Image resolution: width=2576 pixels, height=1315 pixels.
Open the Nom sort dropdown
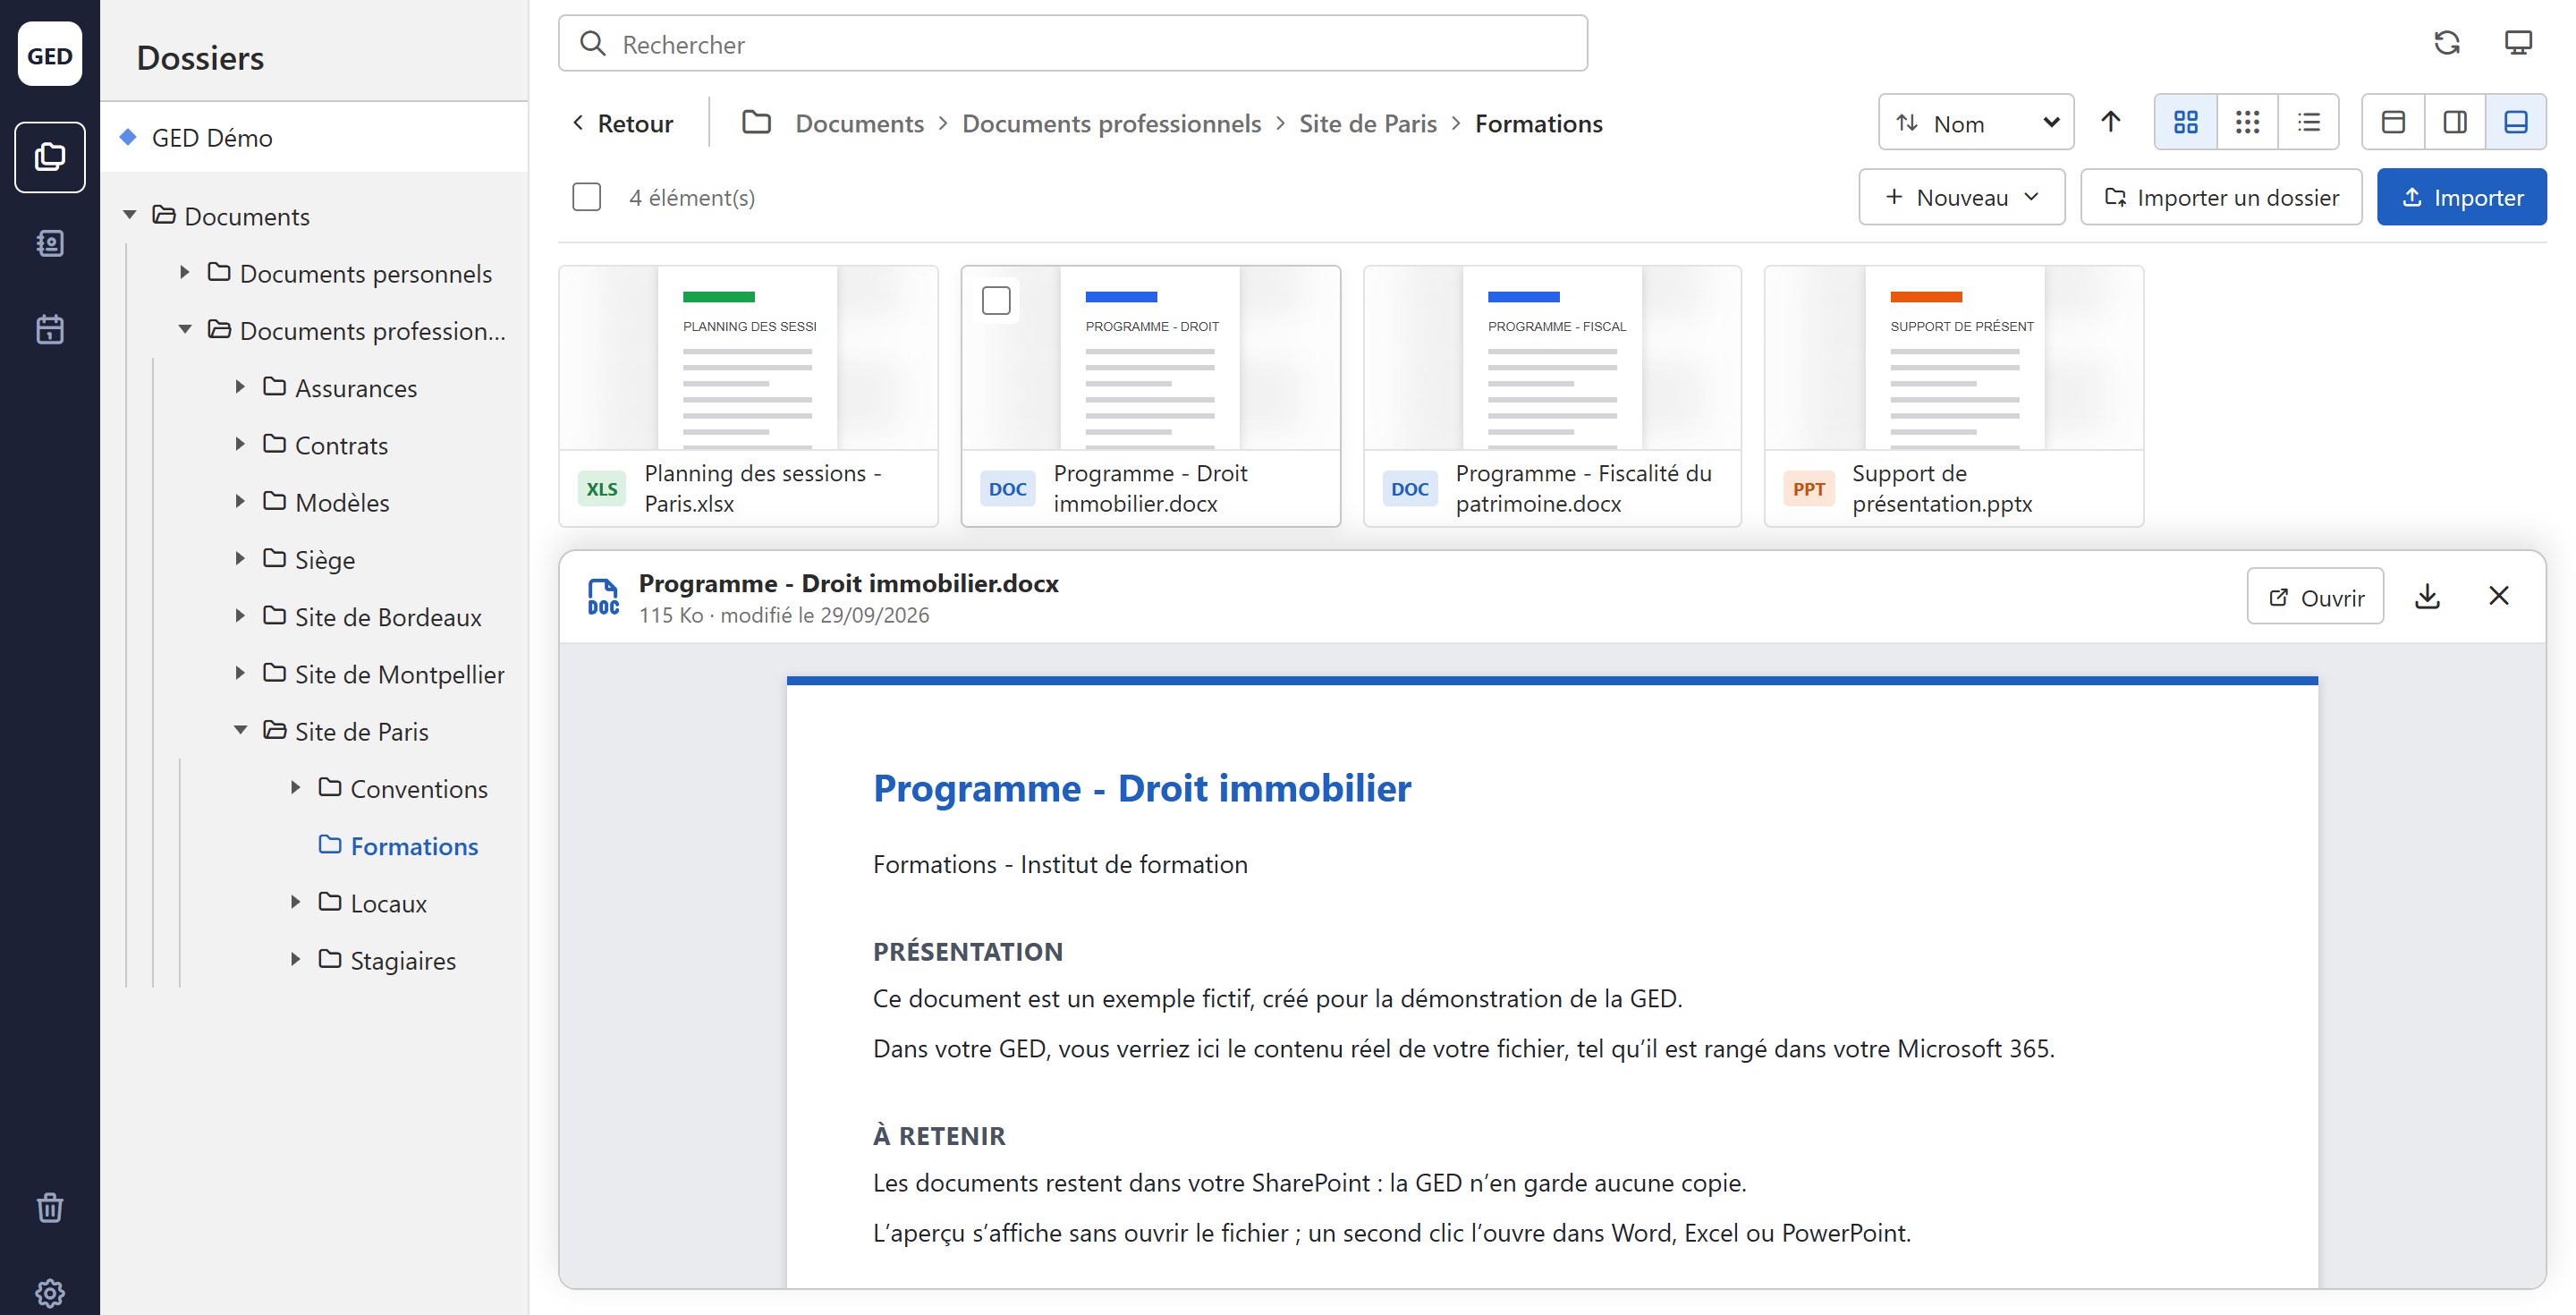[1977, 122]
